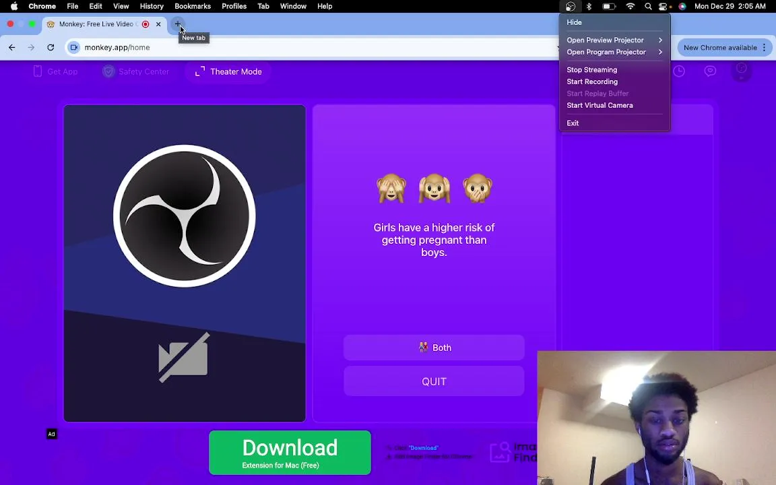Reload the monkey.app page
This screenshot has height=485, width=776.
pos(51,48)
